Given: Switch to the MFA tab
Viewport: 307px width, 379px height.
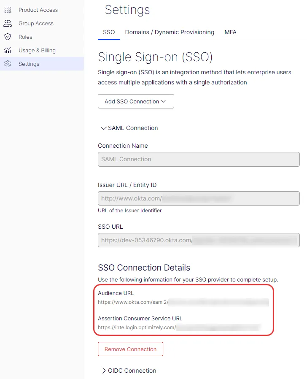Looking at the screenshot, I should pyautogui.click(x=230, y=32).
